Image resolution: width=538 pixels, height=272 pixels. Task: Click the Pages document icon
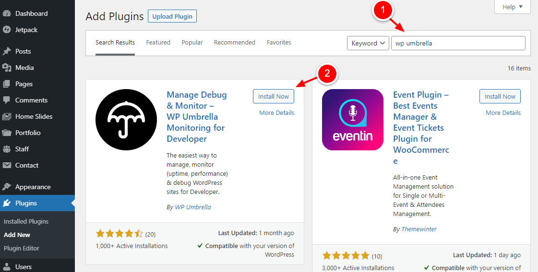click(7, 84)
